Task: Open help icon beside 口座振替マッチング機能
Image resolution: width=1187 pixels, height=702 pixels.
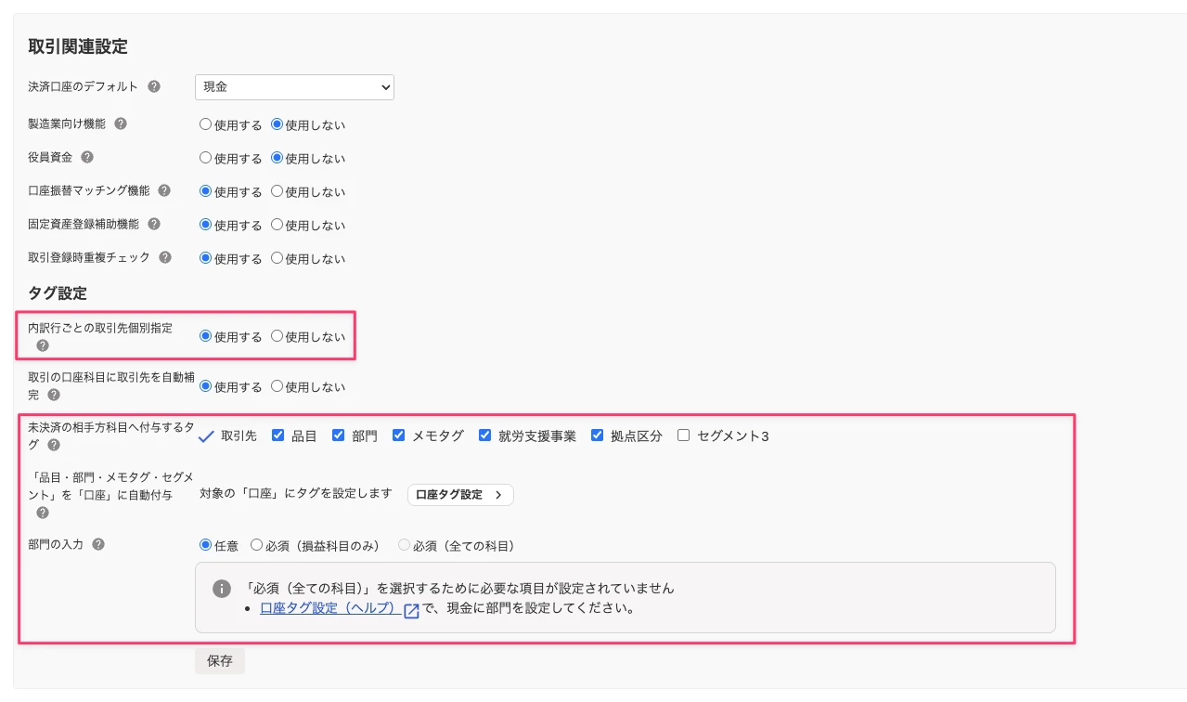Action: 164,190
